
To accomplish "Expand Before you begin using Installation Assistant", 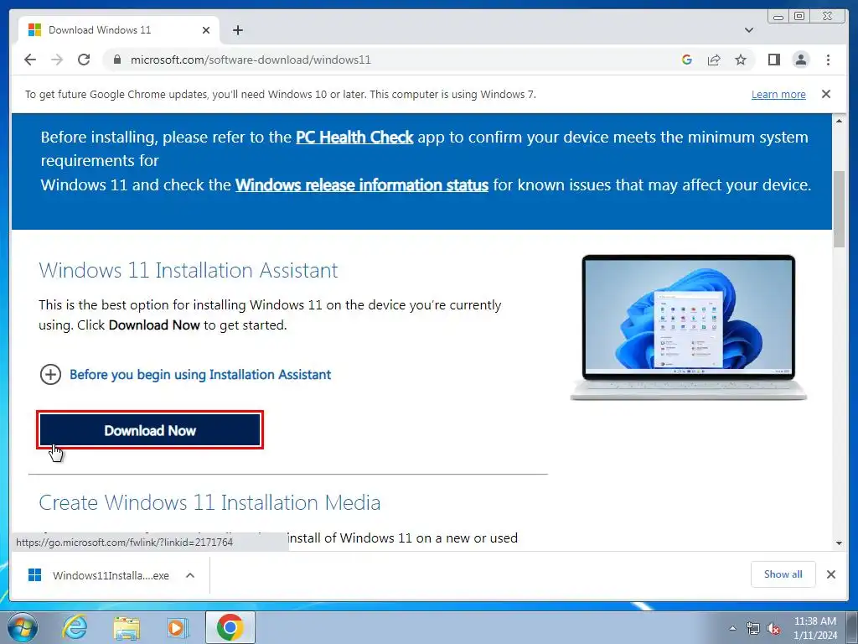I will coord(185,375).
